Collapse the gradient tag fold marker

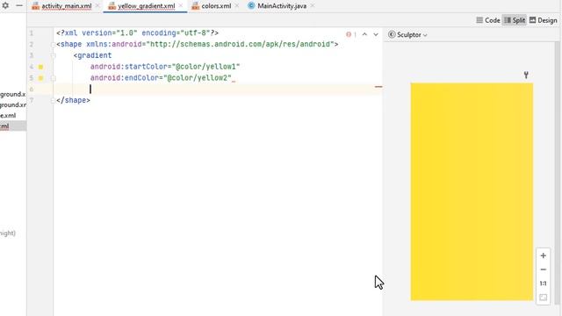(x=53, y=55)
